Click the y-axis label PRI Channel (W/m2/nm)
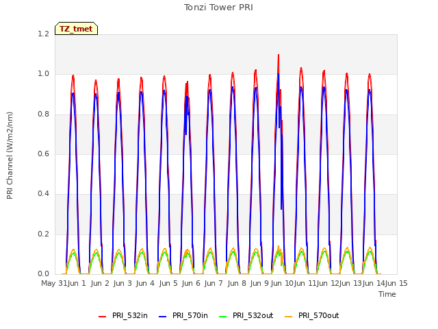This screenshot has height=329, width=438. [x=10, y=156]
